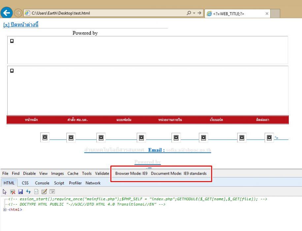
Task: Switch to the Script tab
Action: click(59, 183)
